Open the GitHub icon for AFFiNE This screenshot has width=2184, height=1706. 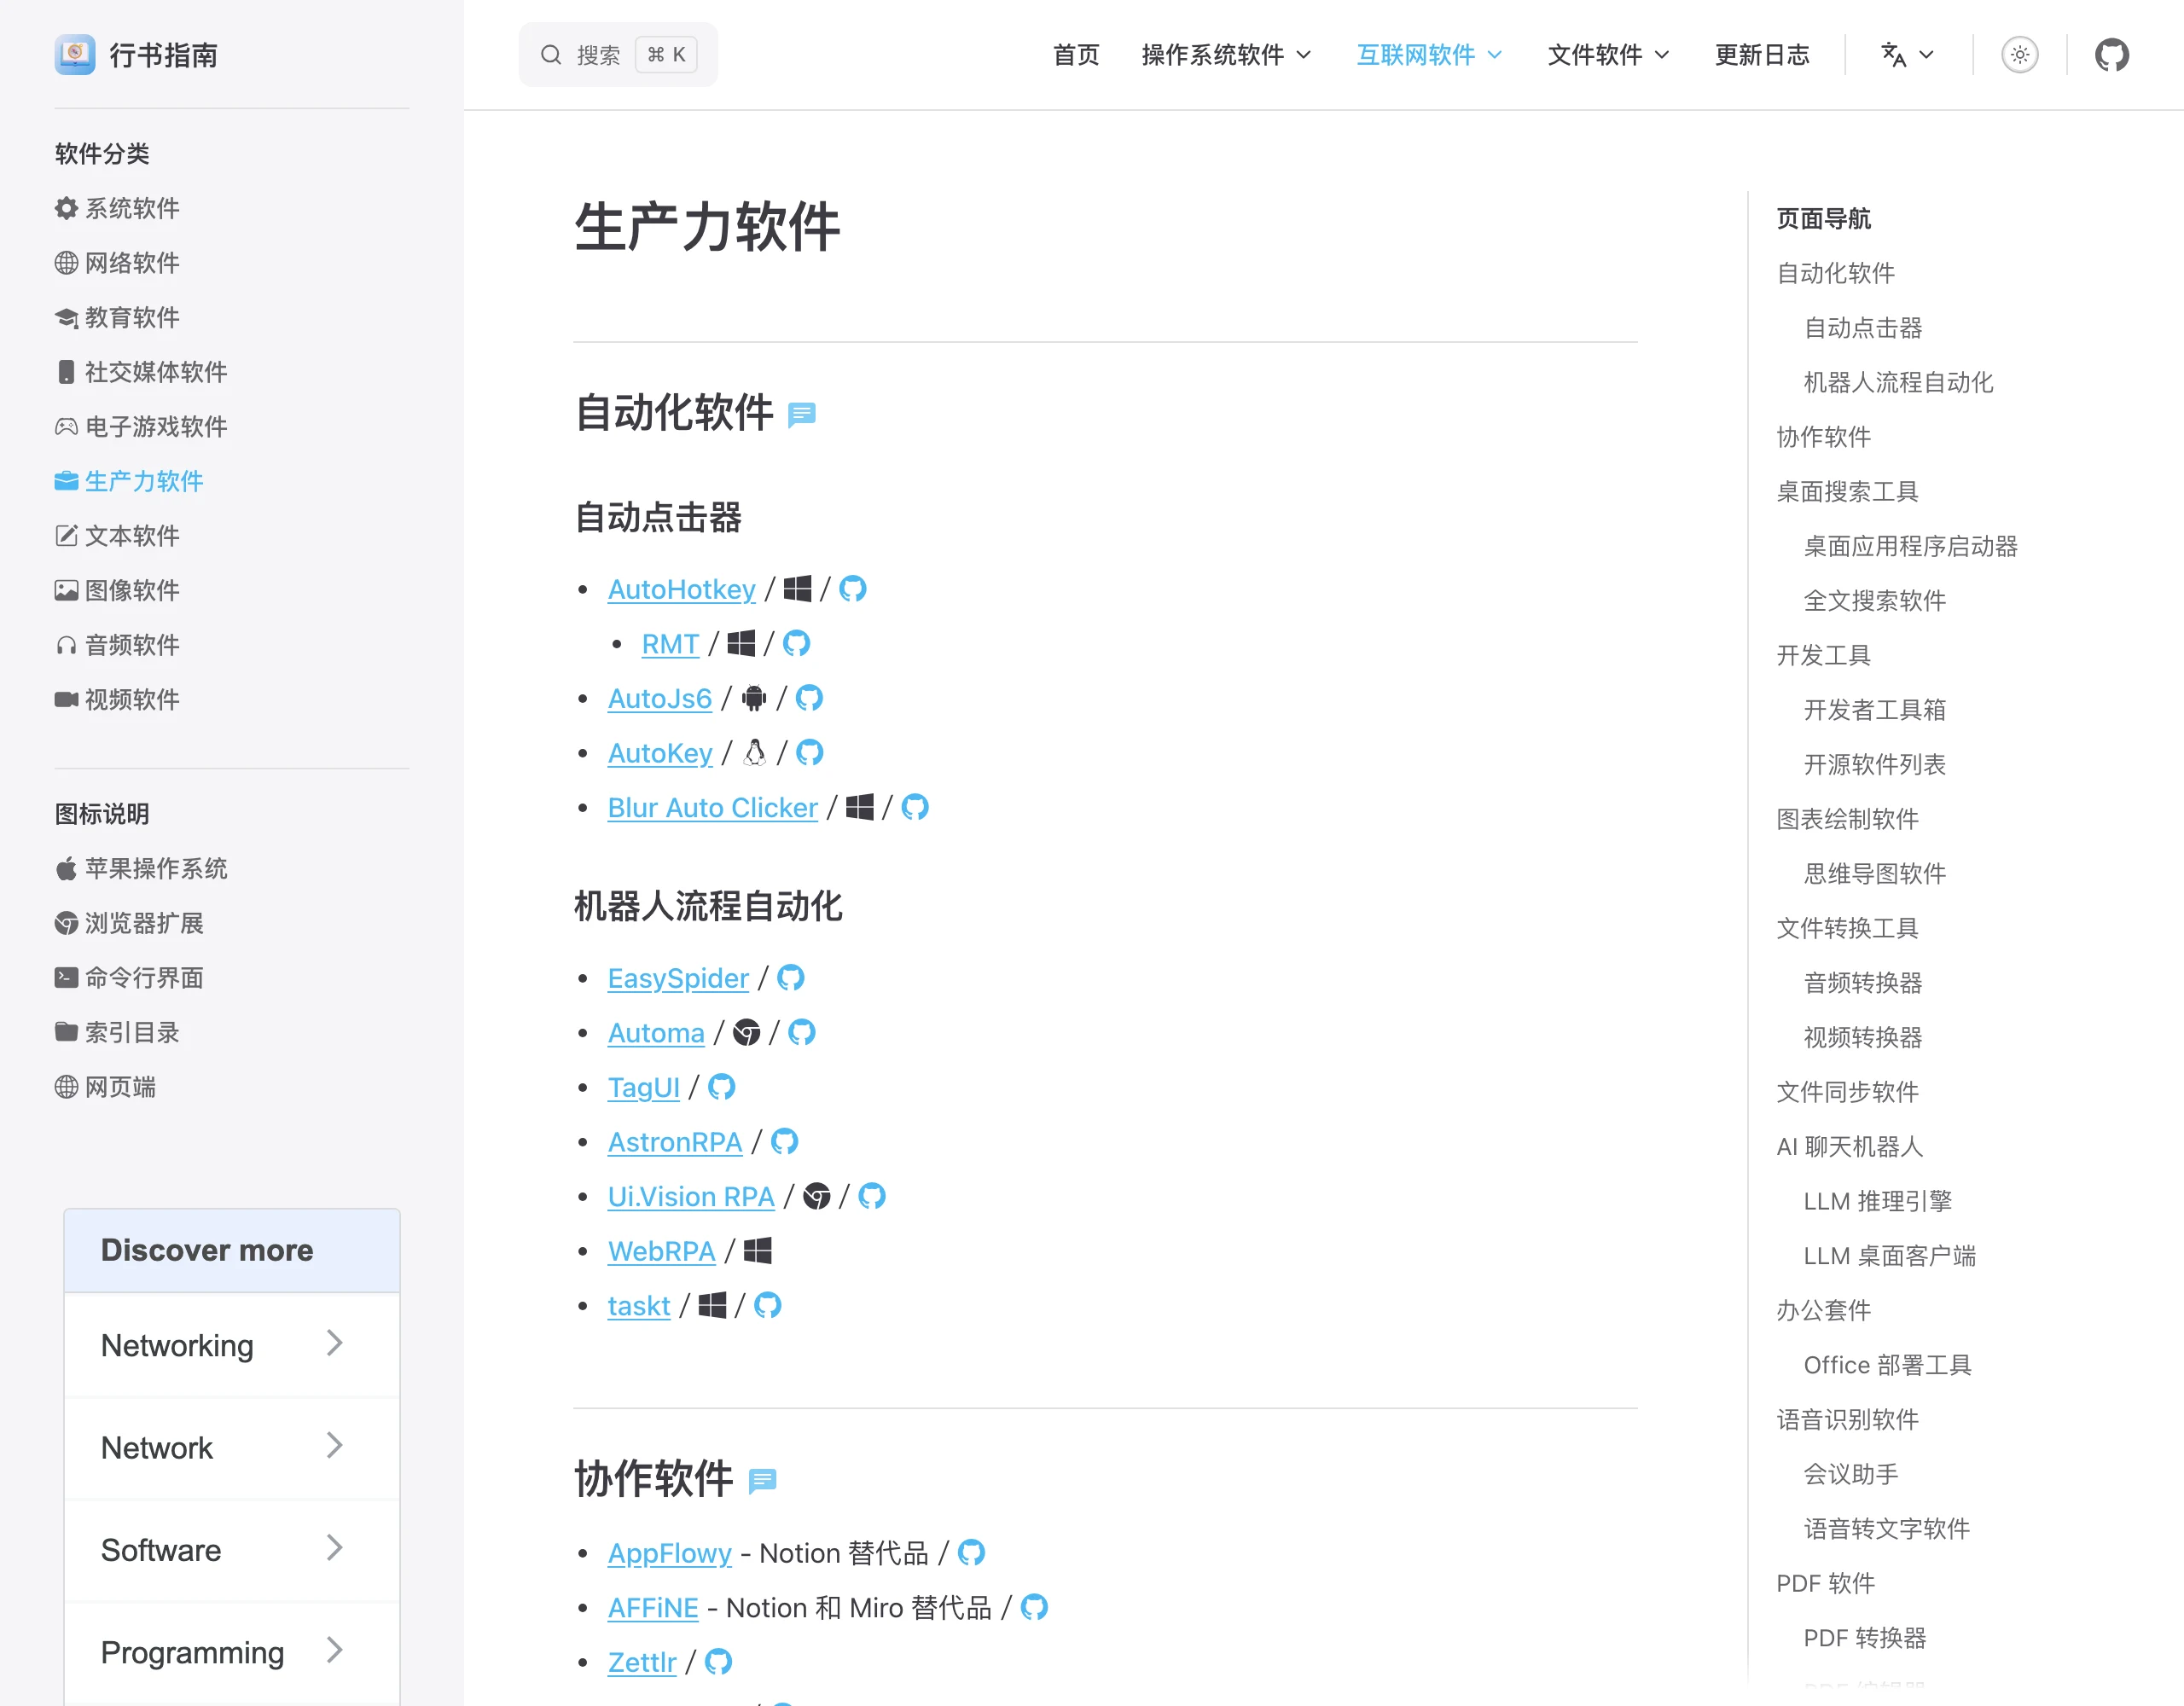[x=1035, y=1607]
